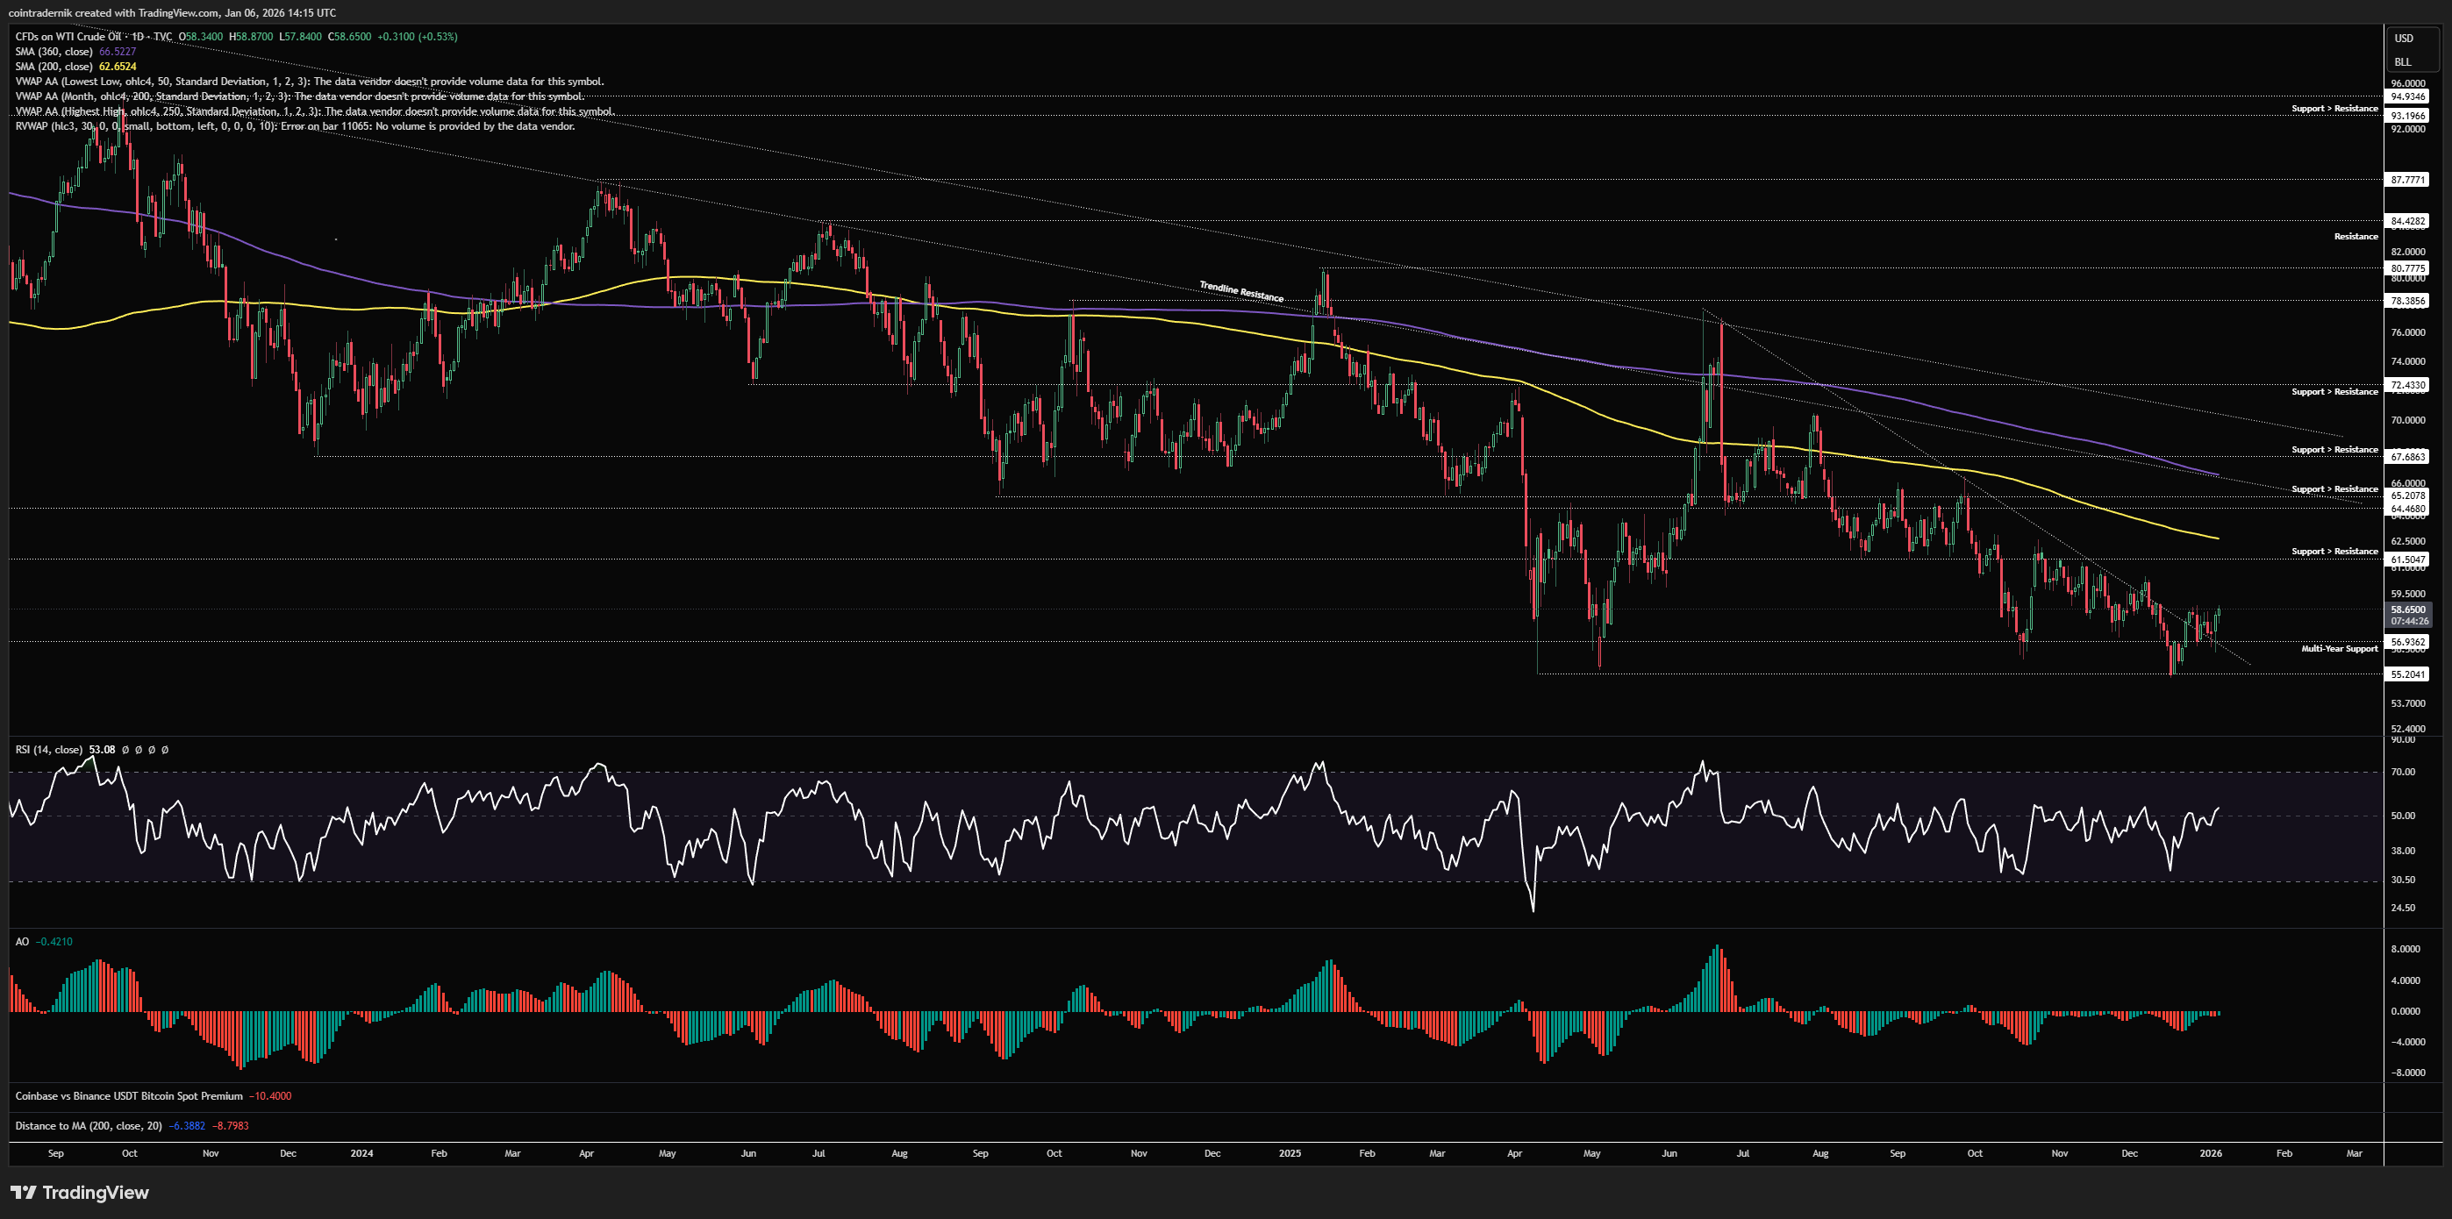Click Coinbase vs Binance Spot Premium label
Viewport: 2452px width, 1219px height.
tap(128, 1096)
